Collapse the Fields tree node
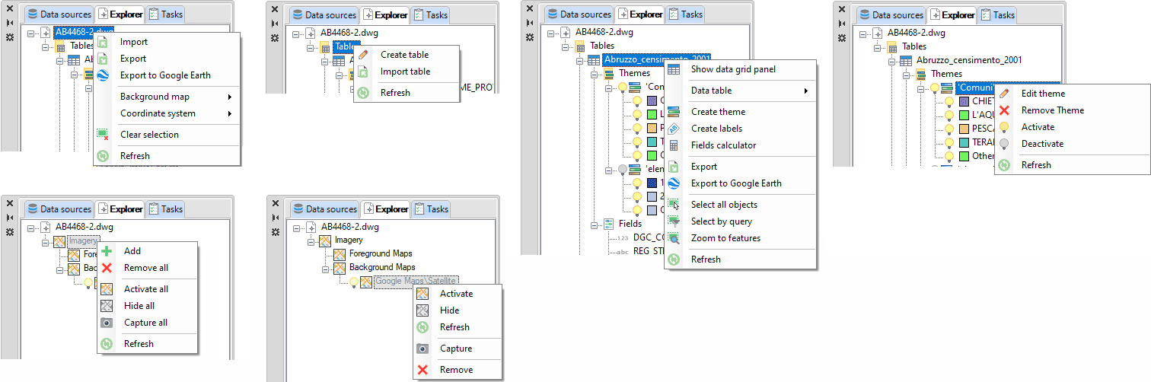This screenshot has width=1151, height=382. (x=595, y=224)
